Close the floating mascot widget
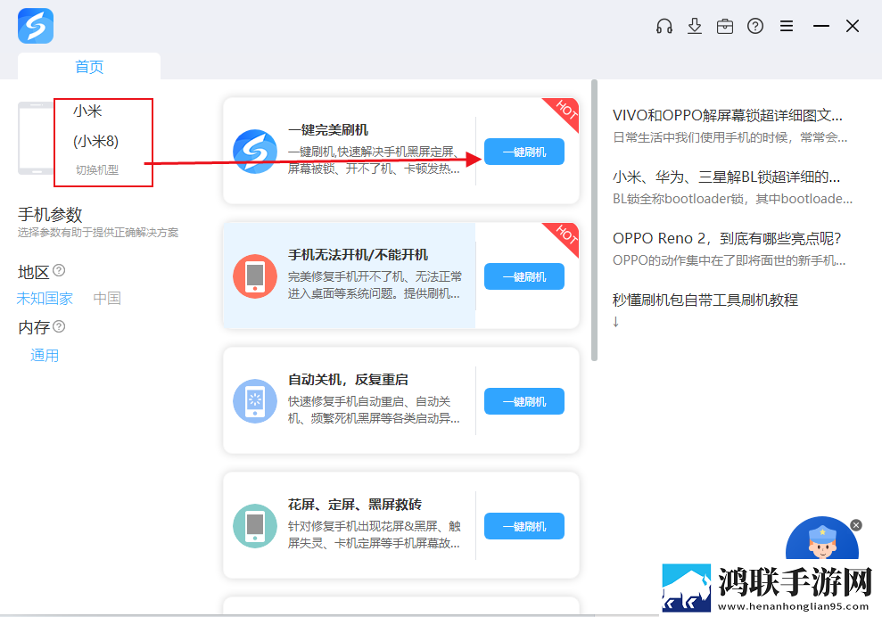This screenshot has height=617, width=882. [856, 525]
